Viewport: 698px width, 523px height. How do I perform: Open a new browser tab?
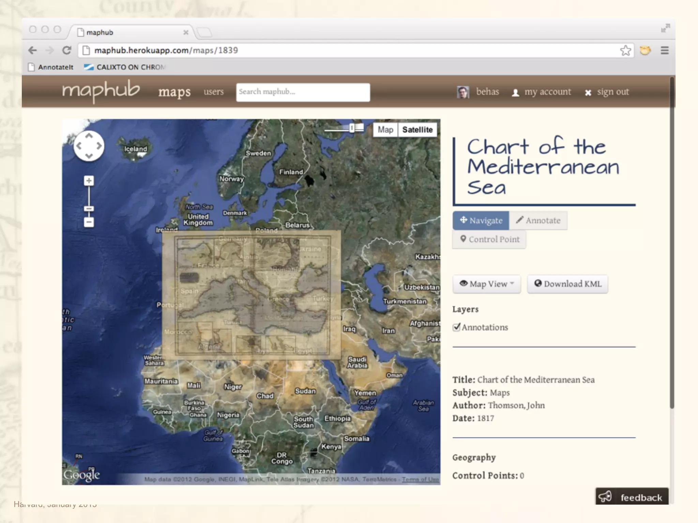click(x=204, y=32)
